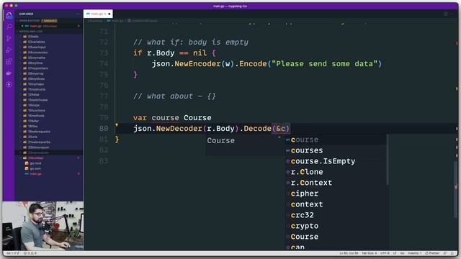Change UTF-8 encoding in status bar

tap(385, 253)
